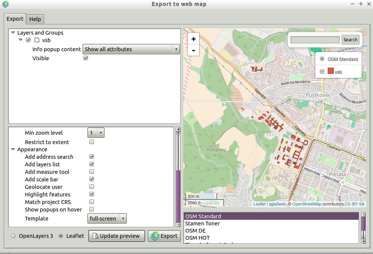
Task: Click the Template setting label
Action: tap(37, 219)
